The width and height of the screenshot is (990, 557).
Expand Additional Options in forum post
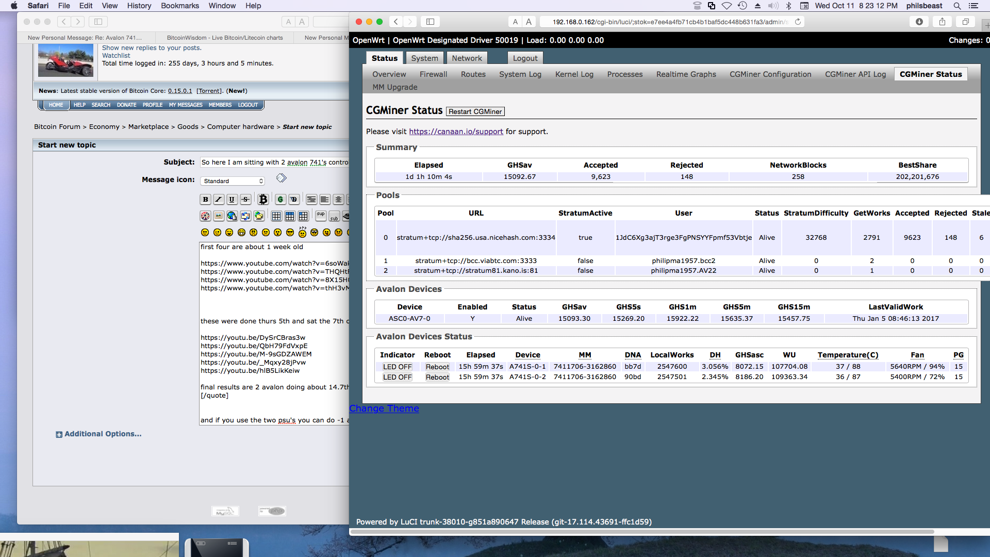[98, 434]
